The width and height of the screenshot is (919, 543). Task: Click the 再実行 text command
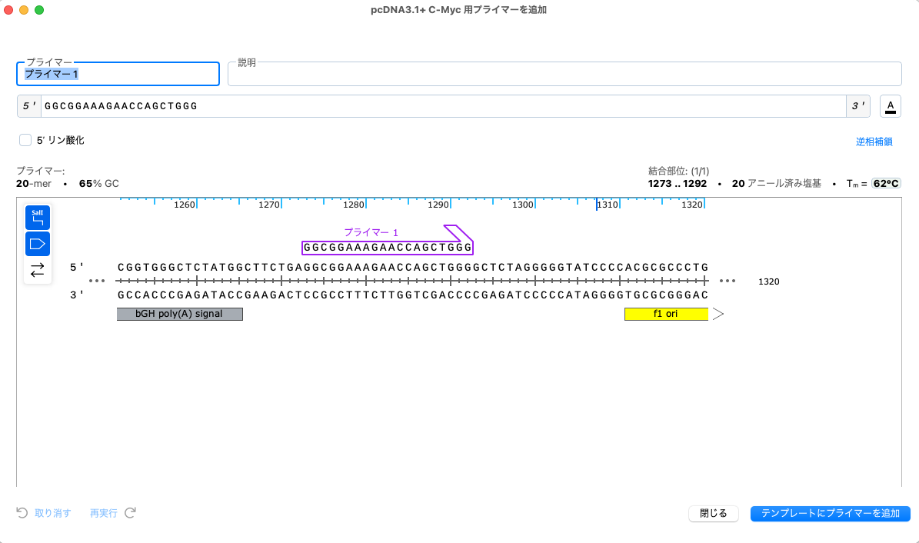(x=103, y=513)
